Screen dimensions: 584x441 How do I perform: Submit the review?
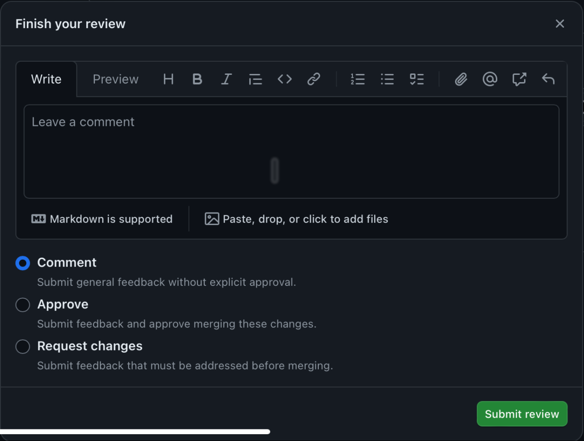(522, 414)
